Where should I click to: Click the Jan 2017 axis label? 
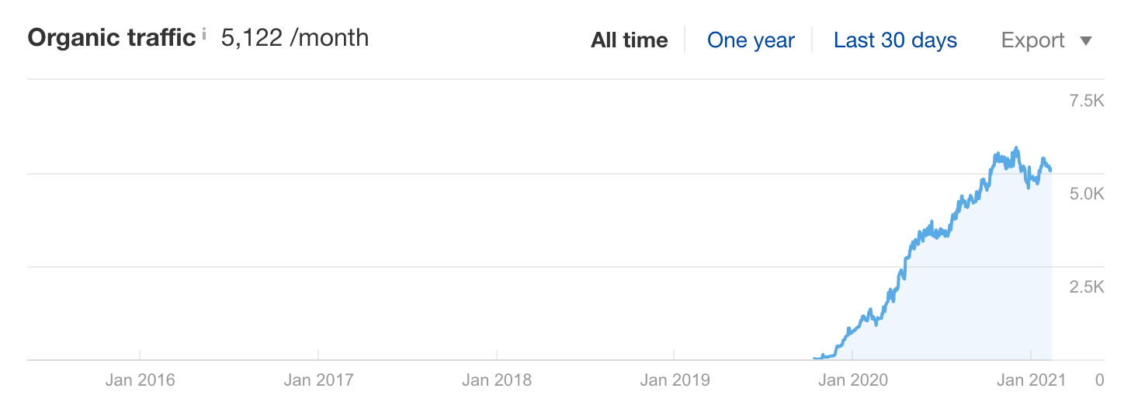pyautogui.click(x=318, y=380)
